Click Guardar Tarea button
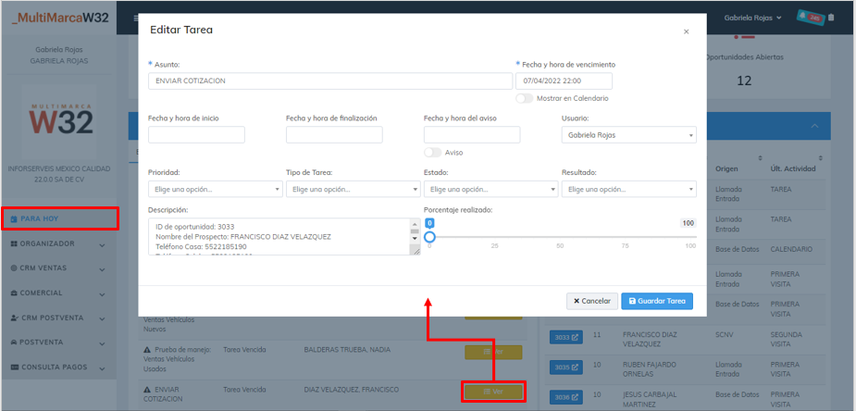This screenshot has height=411, width=856. click(x=657, y=301)
